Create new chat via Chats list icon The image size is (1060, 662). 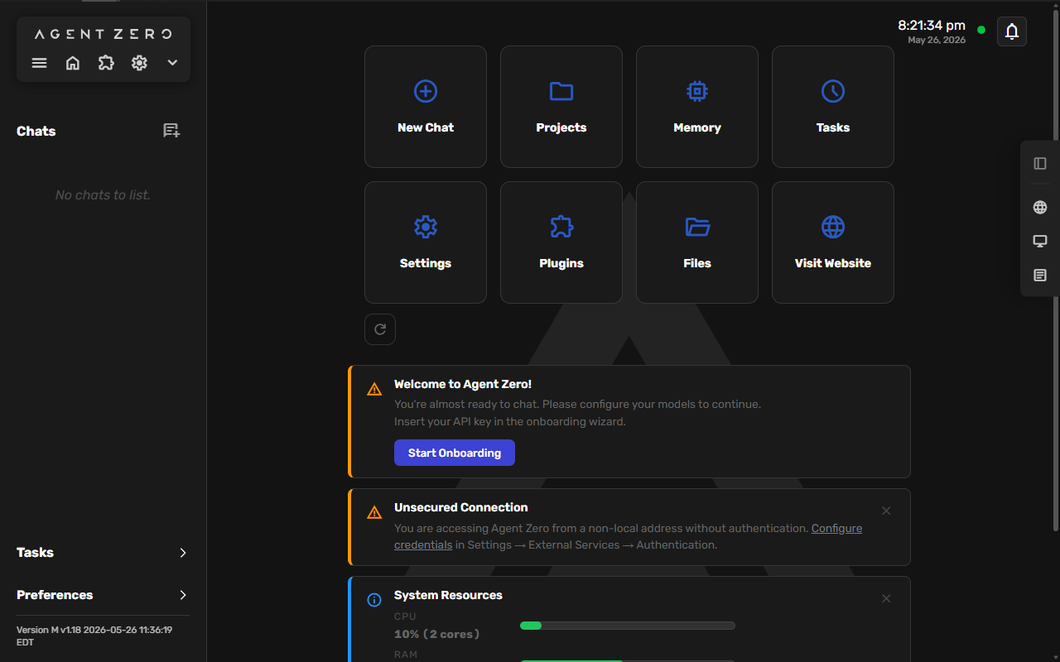171,131
